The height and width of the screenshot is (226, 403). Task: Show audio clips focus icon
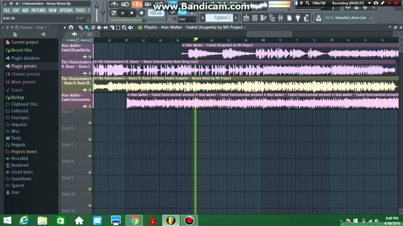point(74,34)
